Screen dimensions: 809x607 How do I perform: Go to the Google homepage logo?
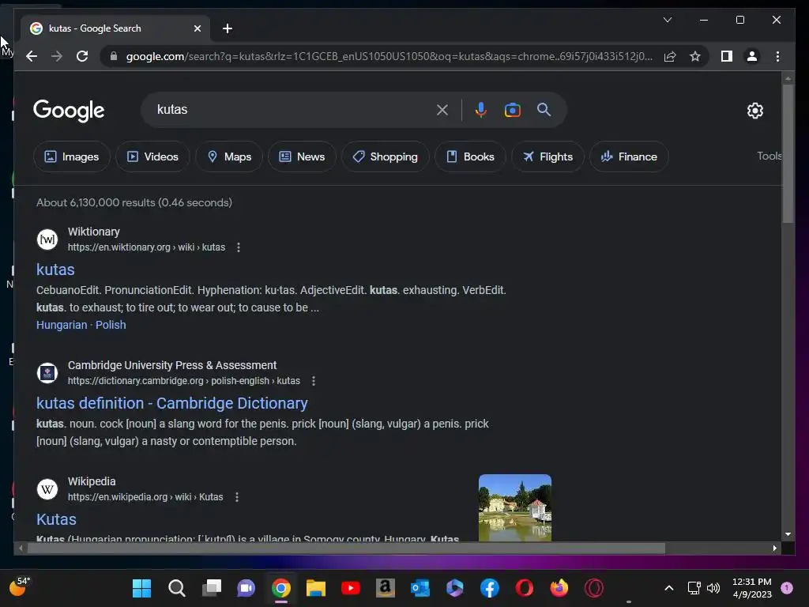[69, 110]
